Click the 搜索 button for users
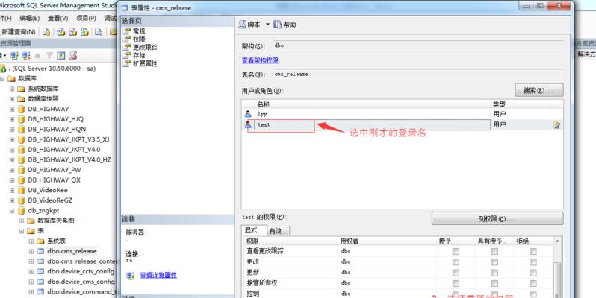The height and width of the screenshot is (298, 596). click(x=539, y=91)
